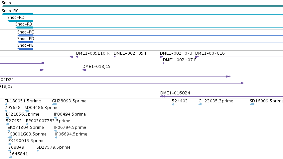Image resolution: width=283 pixels, height=159 pixels.
Task: Click the IP06494.5prime EST label
Action: click(70, 114)
